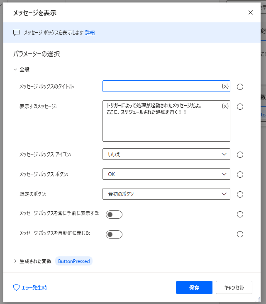
Task: Click the info icon for auto-close setting
Action: click(239, 234)
